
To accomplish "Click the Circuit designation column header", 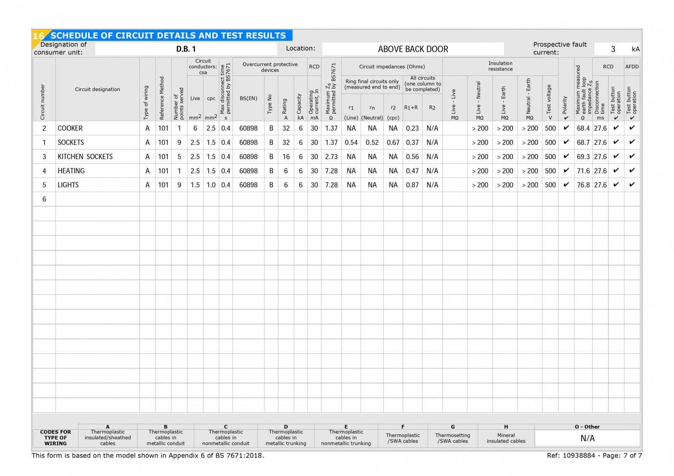I will point(97,89).
